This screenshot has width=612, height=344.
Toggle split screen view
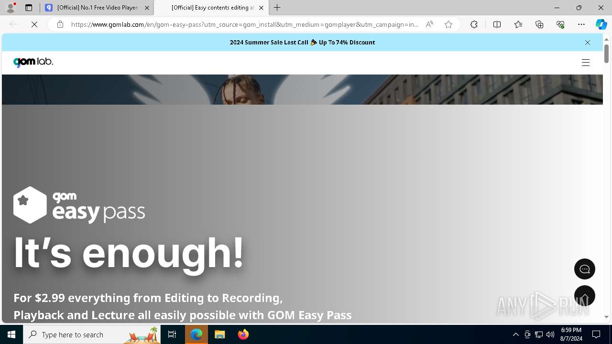coord(497,24)
